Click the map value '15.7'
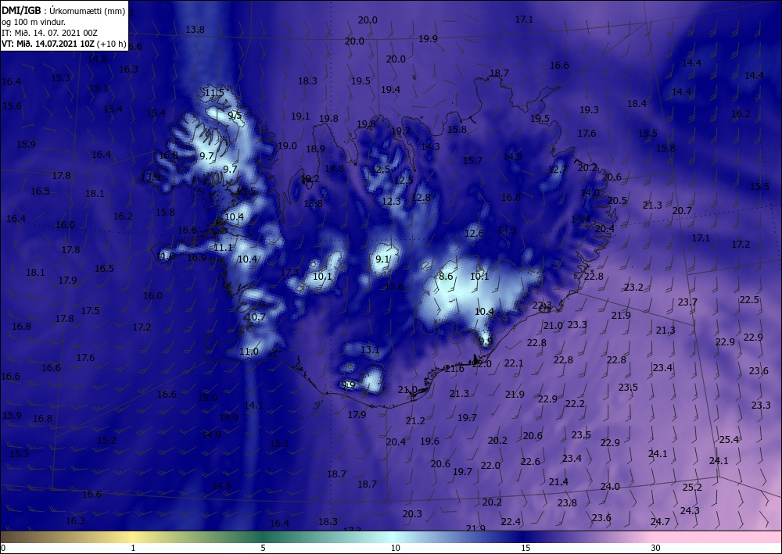The height and width of the screenshot is (554, 782). 472,161
